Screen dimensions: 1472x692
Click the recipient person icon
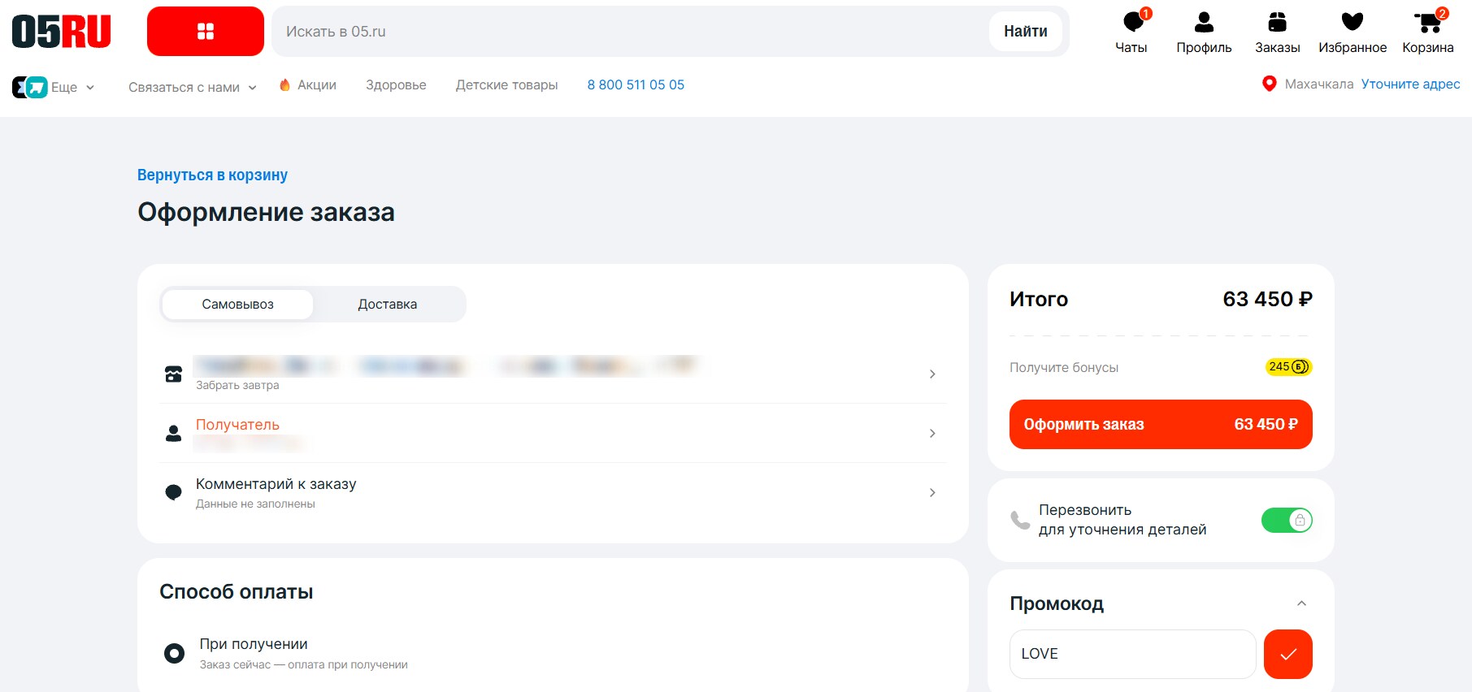coord(173,433)
